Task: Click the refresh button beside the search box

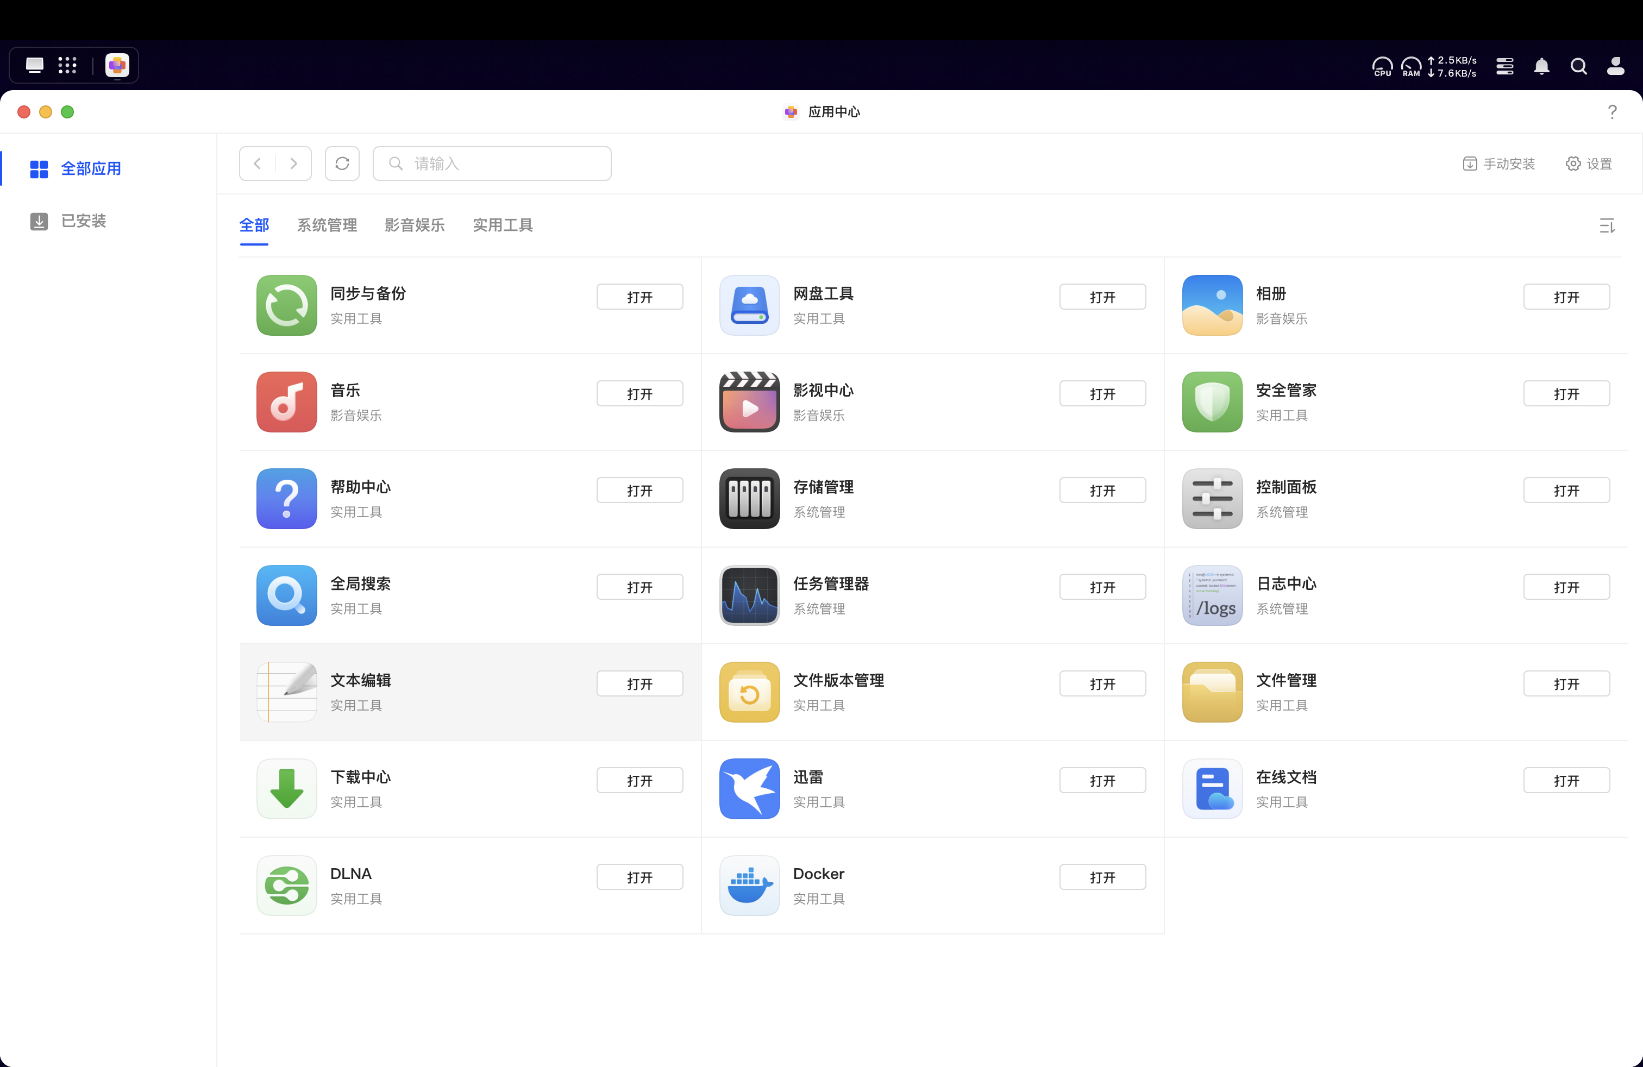Action: pyautogui.click(x=342, y=164)
